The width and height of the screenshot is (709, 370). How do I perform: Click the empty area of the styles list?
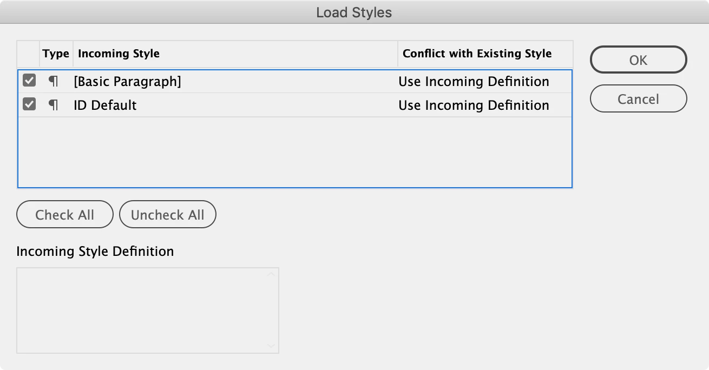tap(294, 153)
